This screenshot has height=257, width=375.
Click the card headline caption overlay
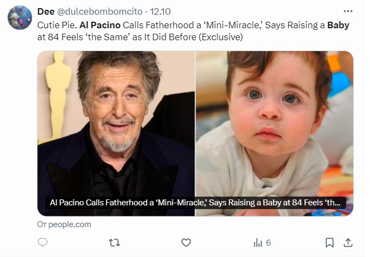coord(195,203)
